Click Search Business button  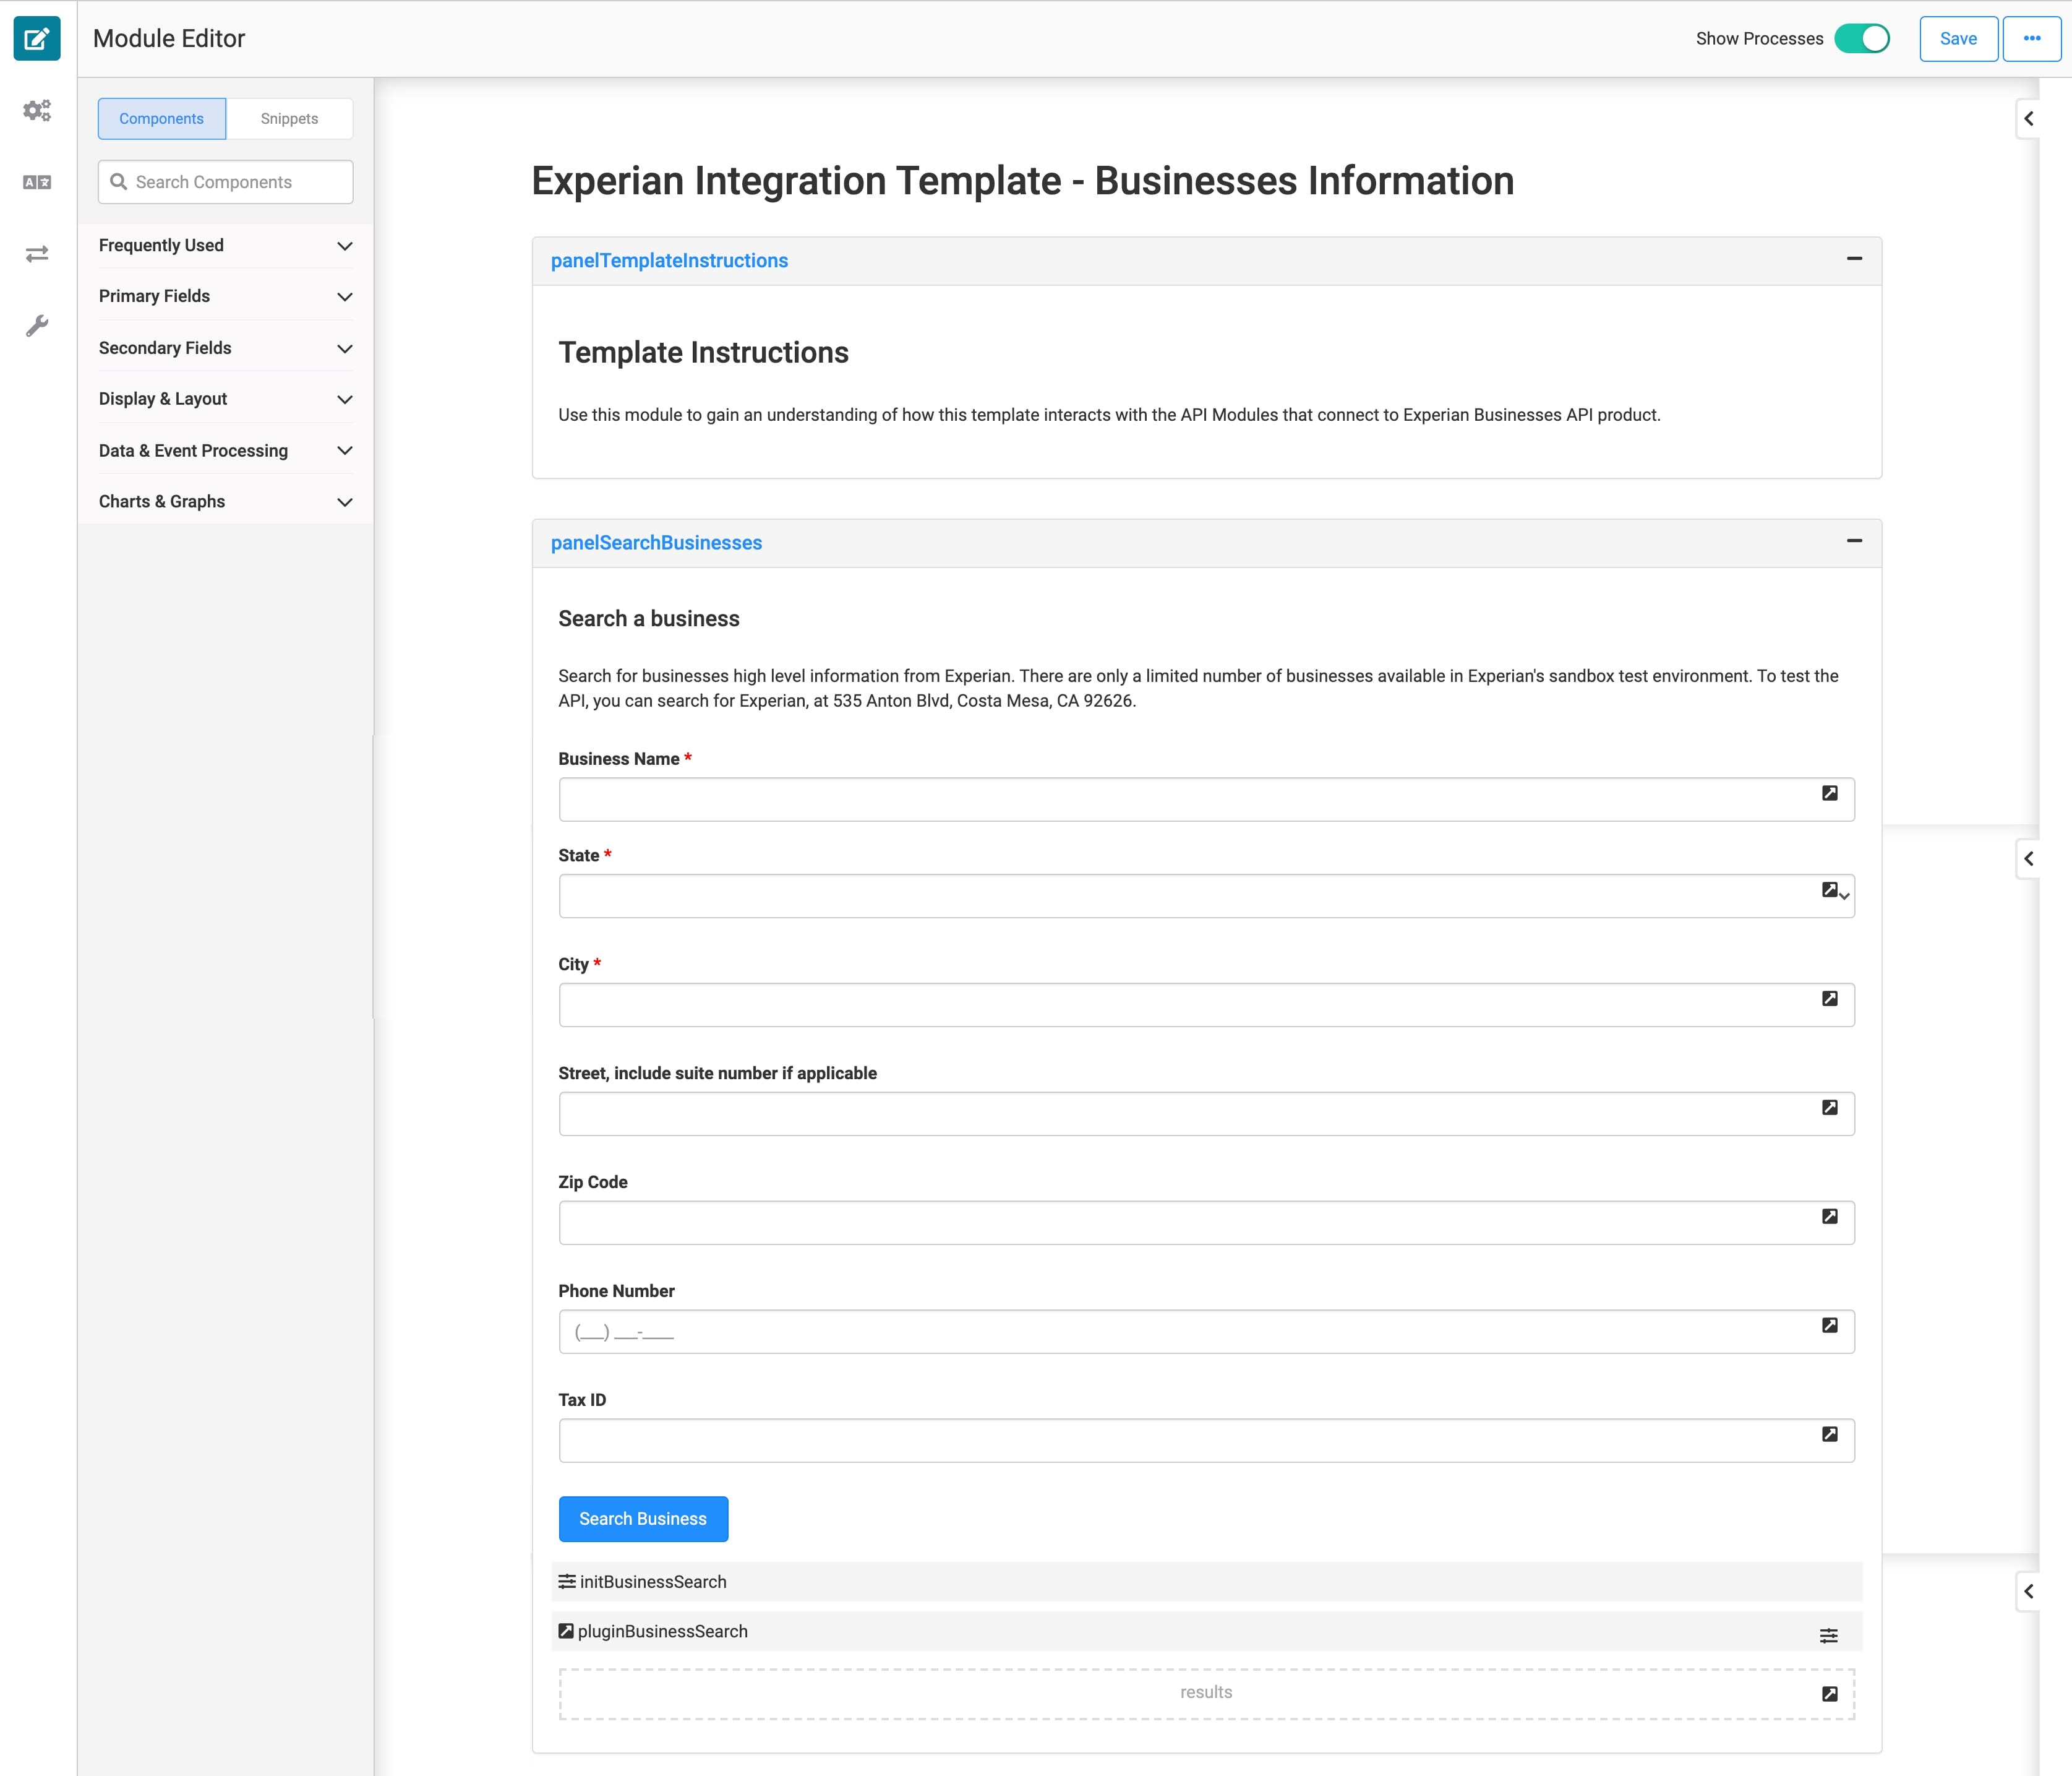(643, 1519)
